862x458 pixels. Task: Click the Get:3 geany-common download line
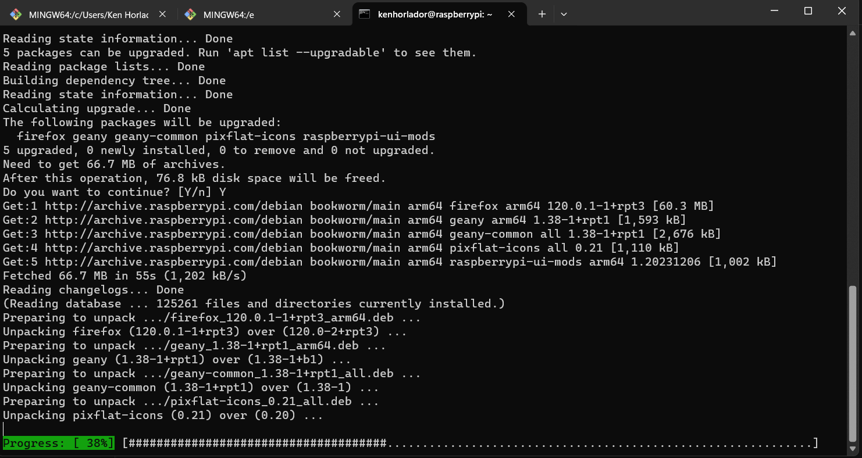click(362, 234)
